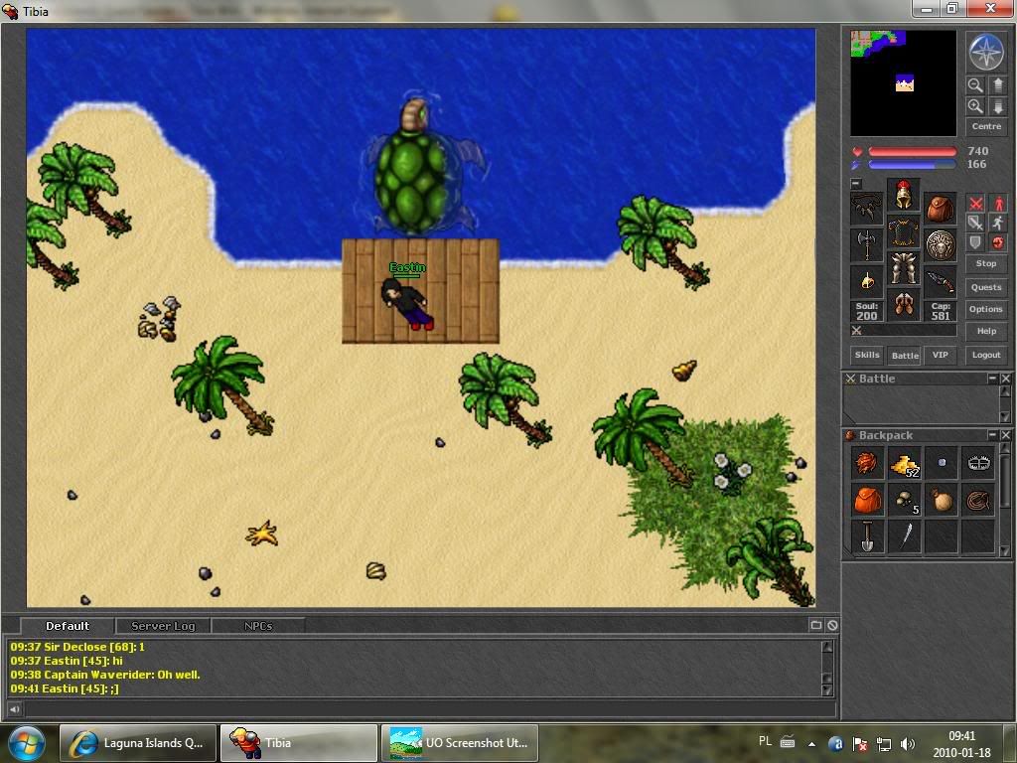Go down one minimap floor

click(997, 106)
